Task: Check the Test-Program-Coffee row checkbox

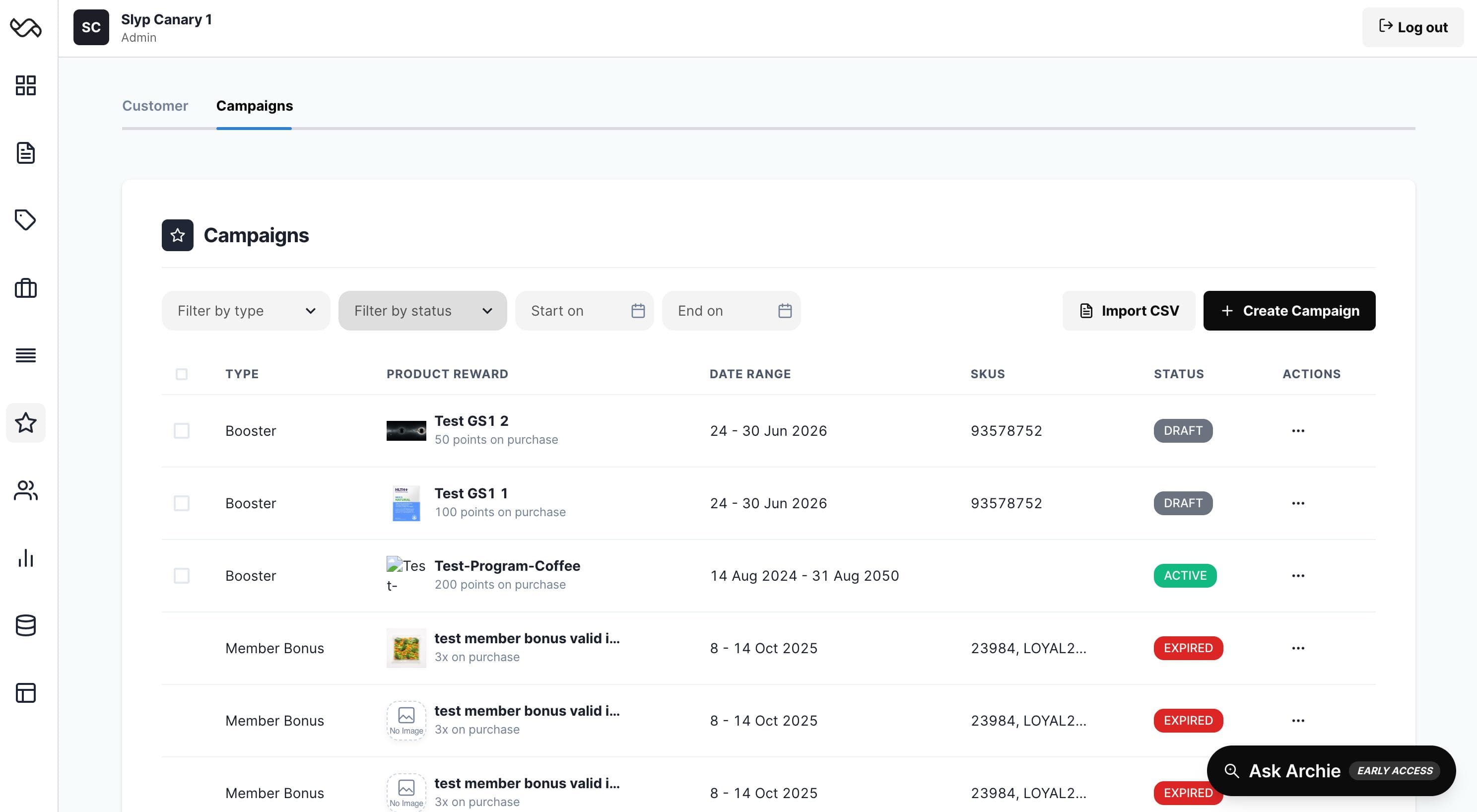Action: [182, 575]
